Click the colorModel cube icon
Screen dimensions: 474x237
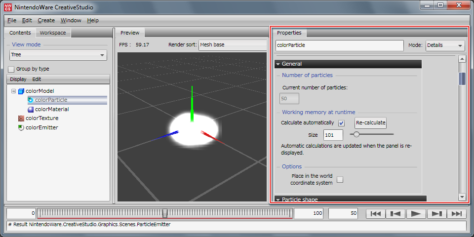tap(21, 91)
